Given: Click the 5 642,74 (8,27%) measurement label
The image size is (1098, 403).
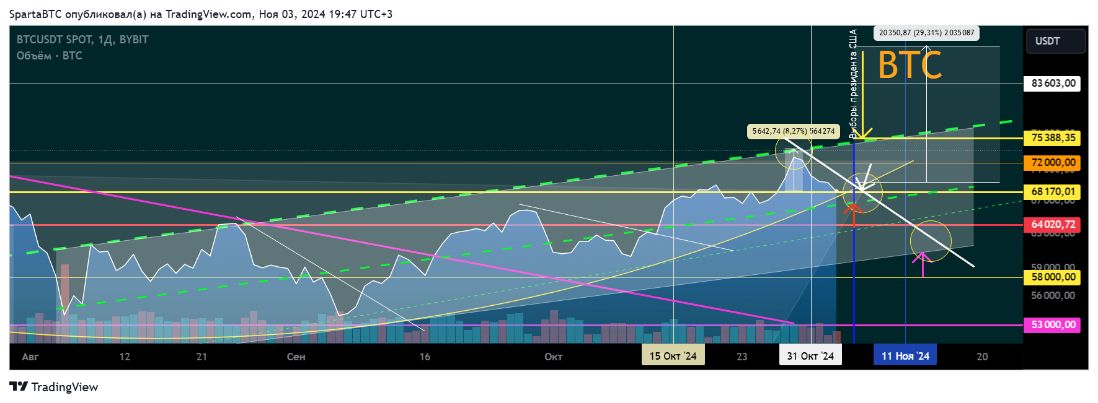Looking at the screenshot, I should click(794, 131).
